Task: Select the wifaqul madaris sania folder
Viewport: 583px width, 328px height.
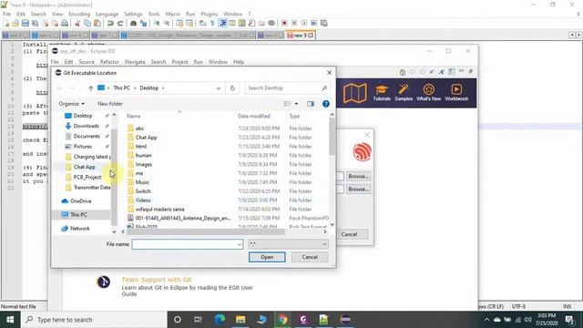Action: pyautogui.click(x=159, y=210)
